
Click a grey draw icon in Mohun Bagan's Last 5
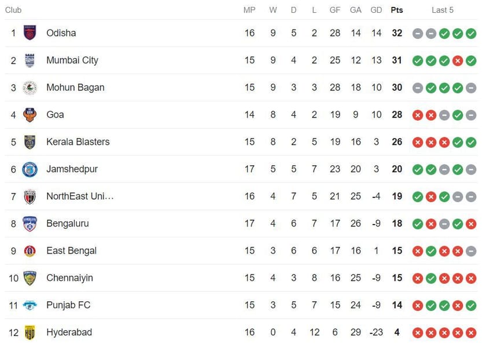coord(418,87)
